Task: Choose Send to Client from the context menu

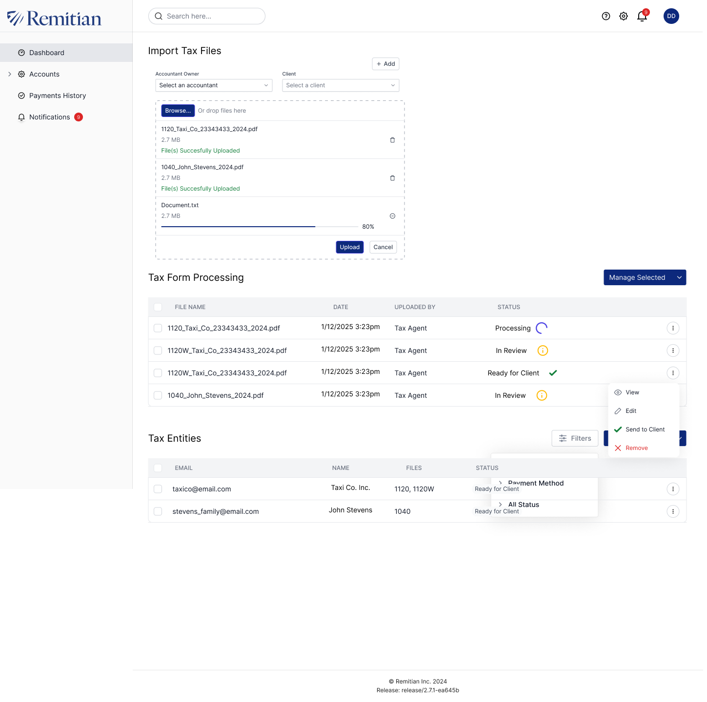Action: pyautogui.click(x=644, y=429)
